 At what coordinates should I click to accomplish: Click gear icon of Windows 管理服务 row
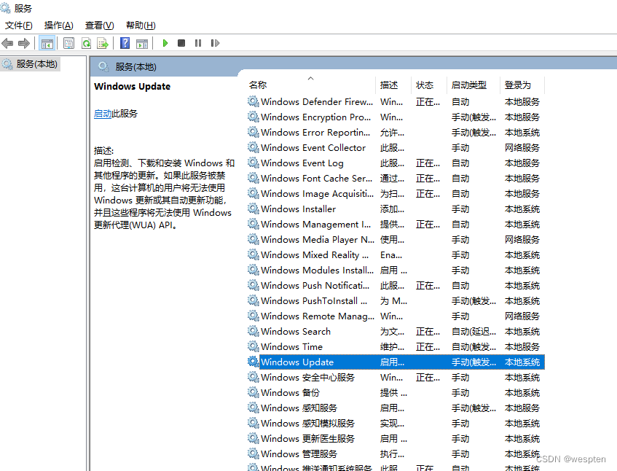(x=253, y=454)
